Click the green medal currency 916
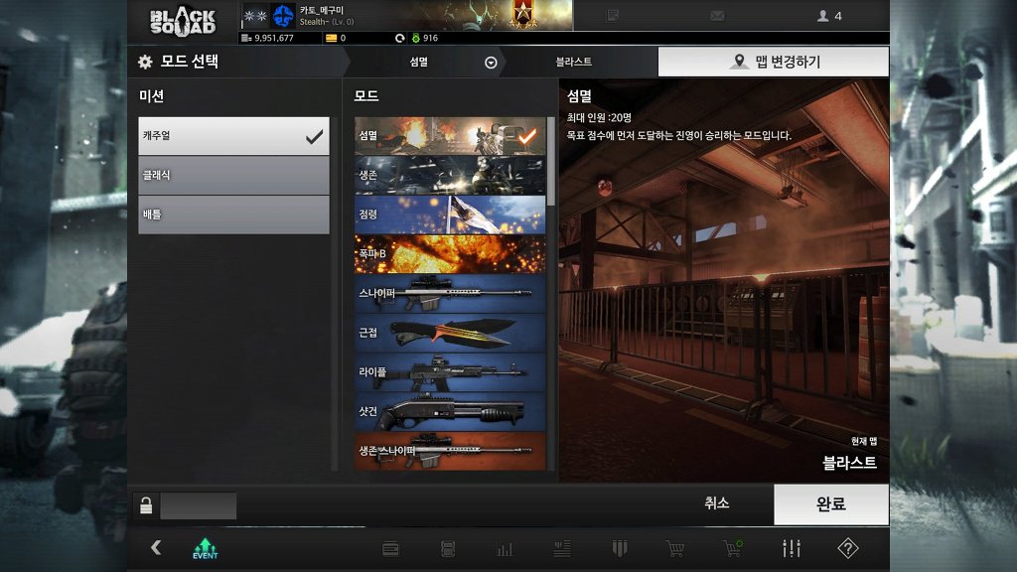This screenshot has height=572, width=1017. coord(425,39)
